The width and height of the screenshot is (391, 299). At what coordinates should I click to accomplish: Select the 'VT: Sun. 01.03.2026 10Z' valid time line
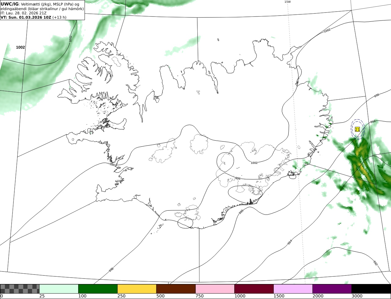(26, 17)
